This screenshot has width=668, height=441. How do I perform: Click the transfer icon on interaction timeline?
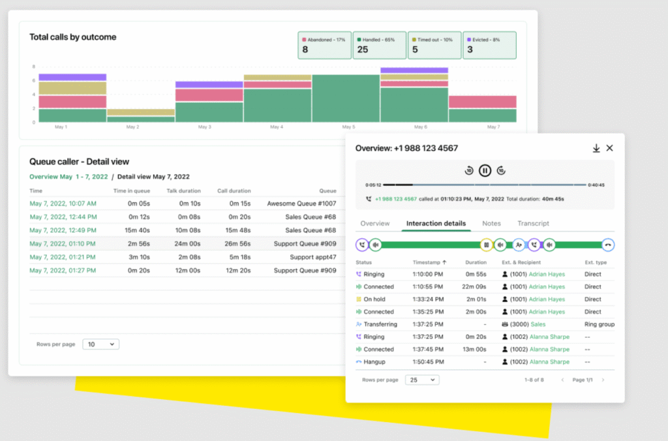coord(519,245)
